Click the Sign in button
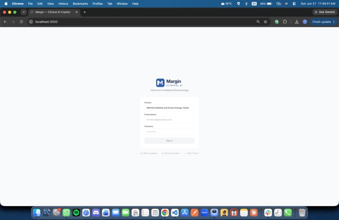 [169, 140]
